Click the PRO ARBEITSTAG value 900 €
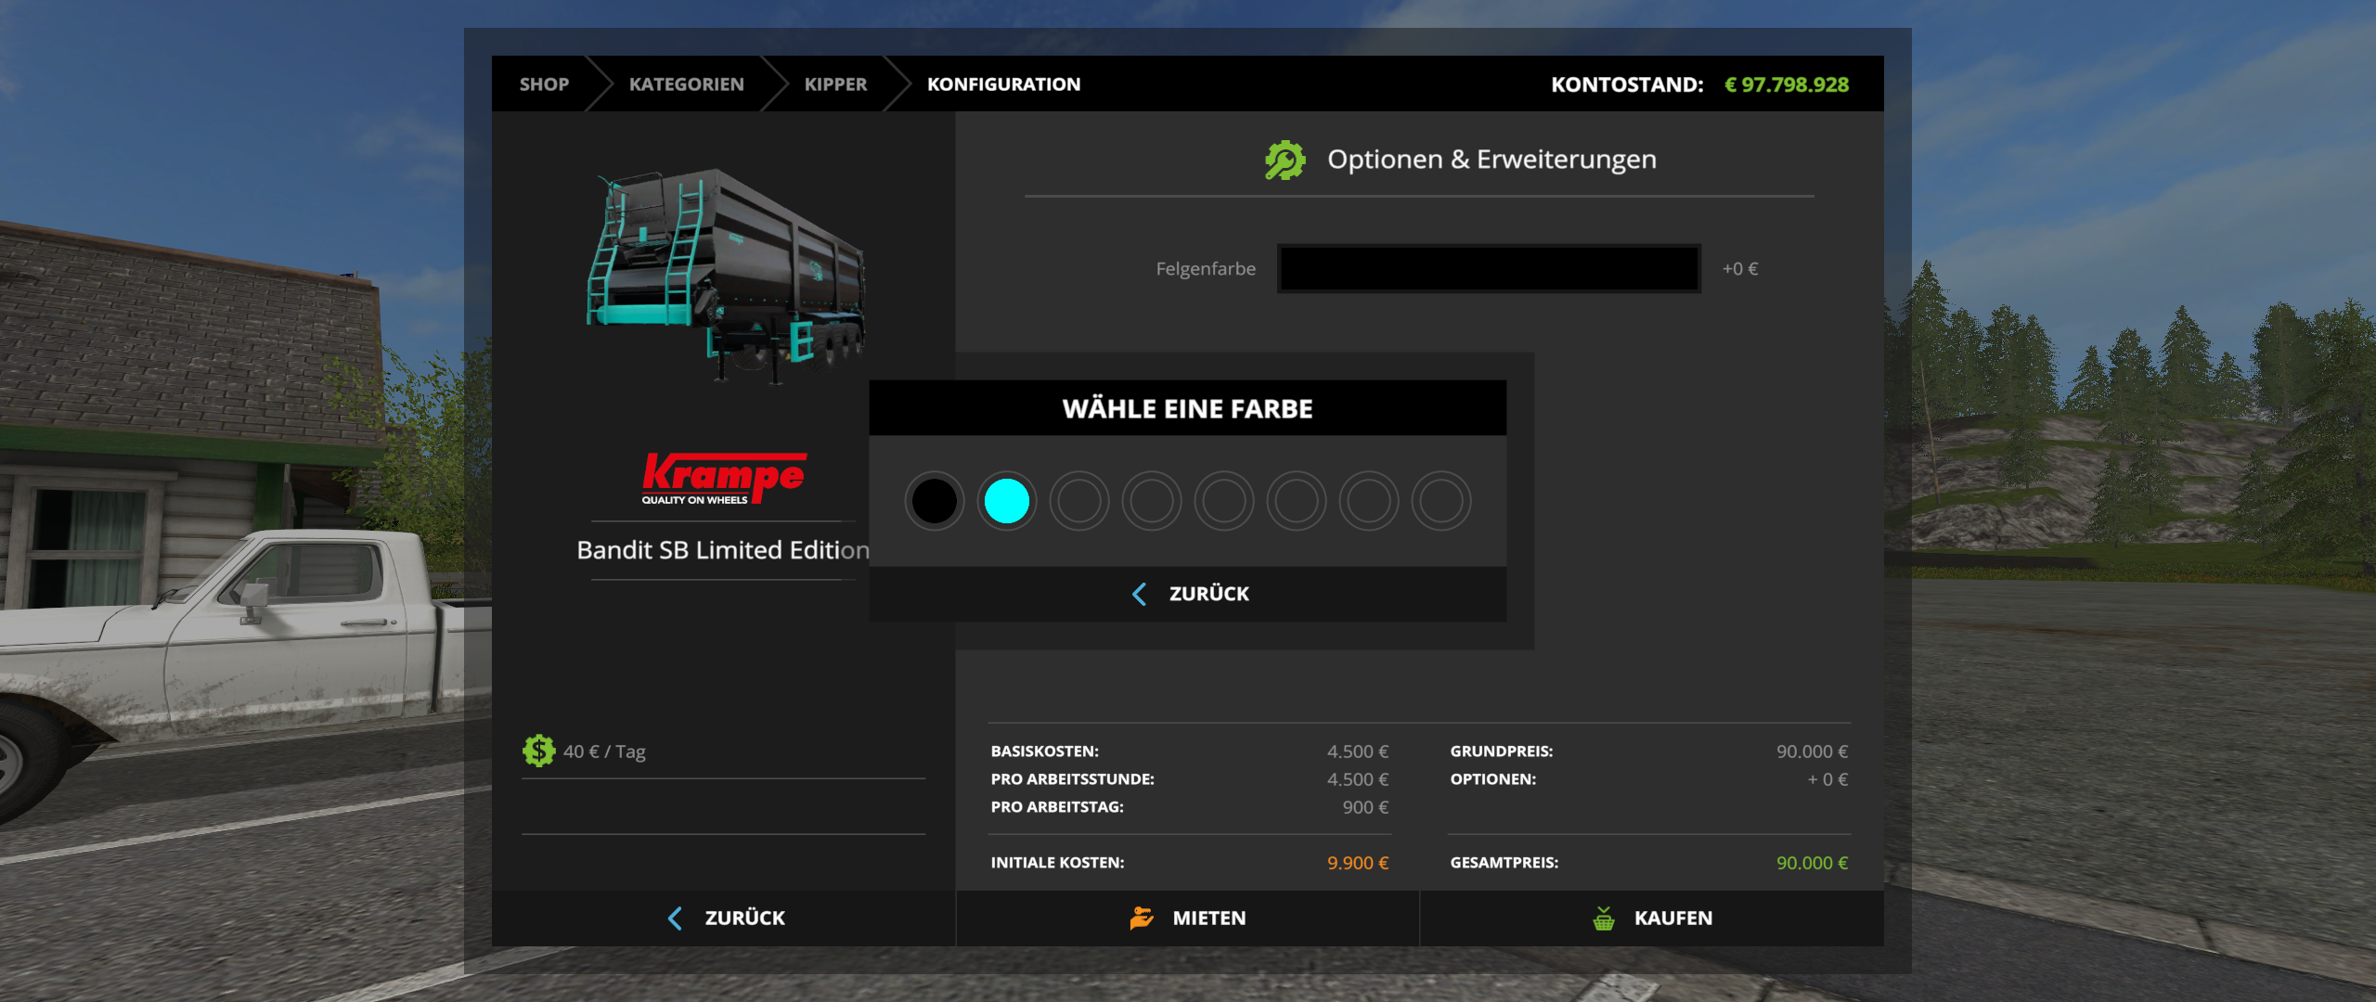Viewport: 2376px width, 1002px height. tap(1365, 807)
